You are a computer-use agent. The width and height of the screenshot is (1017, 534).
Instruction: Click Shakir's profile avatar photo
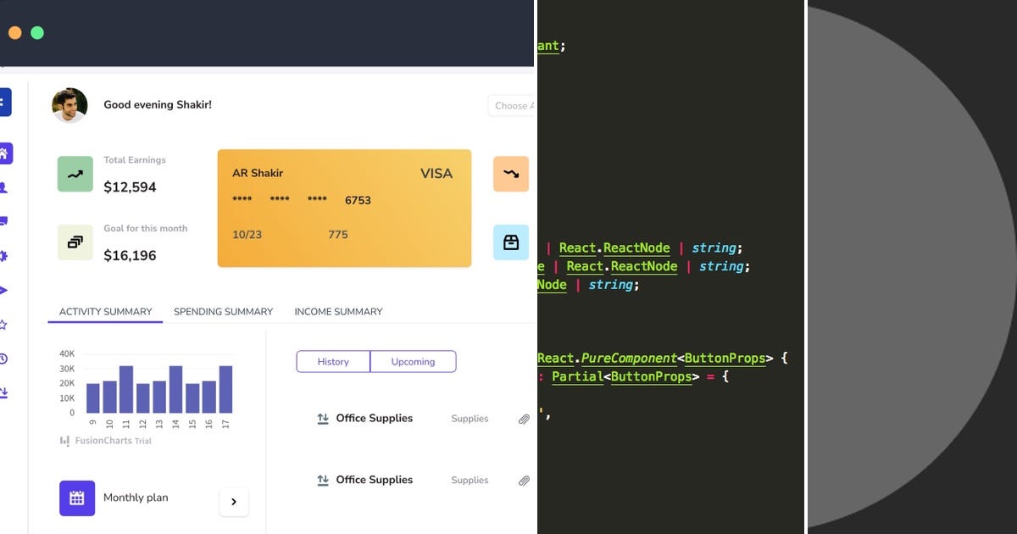click(x=69, y=104)
